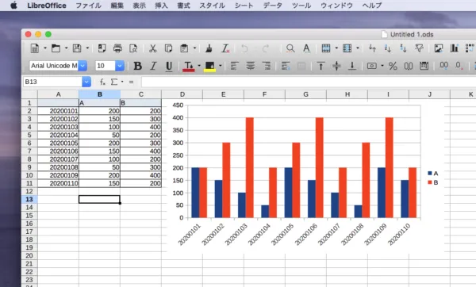
Task: Apply the yellow background color
Action: [209, 66]
